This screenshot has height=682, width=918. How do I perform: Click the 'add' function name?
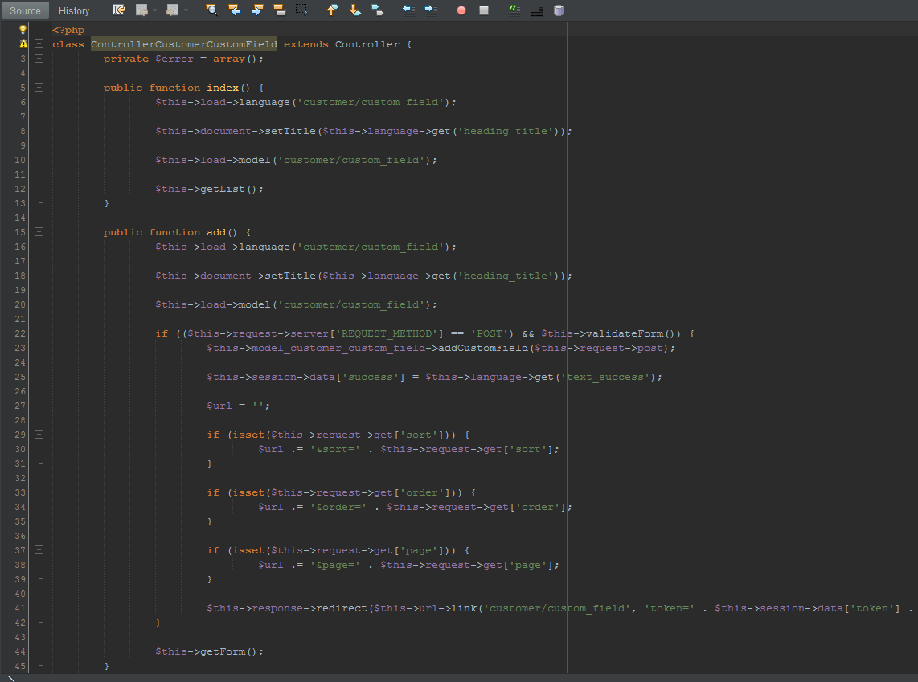click(216, 232)
